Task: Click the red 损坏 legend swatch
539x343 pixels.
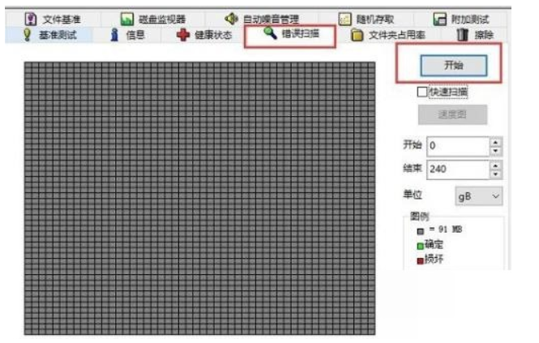Action: click(420, 261)
